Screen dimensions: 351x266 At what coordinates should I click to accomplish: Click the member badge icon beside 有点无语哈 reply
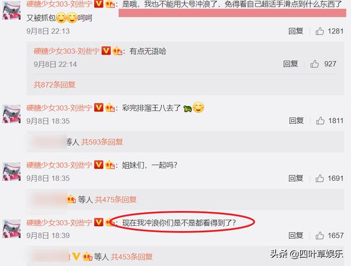click(x=117, y=51)
